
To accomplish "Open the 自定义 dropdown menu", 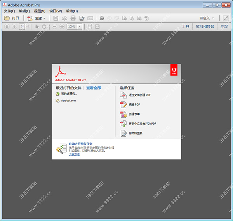I will pos(206,18).
